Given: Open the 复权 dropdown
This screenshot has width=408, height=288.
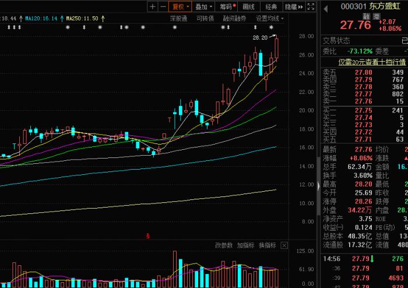Looking at the screenshot, I should click(x=181, y=7).
